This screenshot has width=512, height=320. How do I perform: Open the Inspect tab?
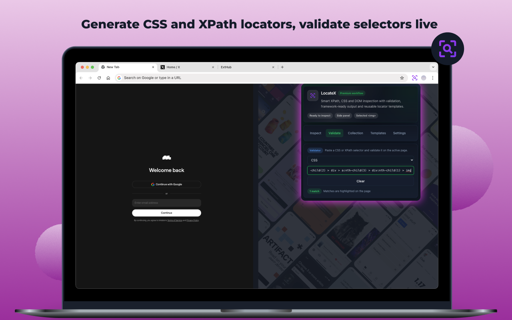click(316, 133)
